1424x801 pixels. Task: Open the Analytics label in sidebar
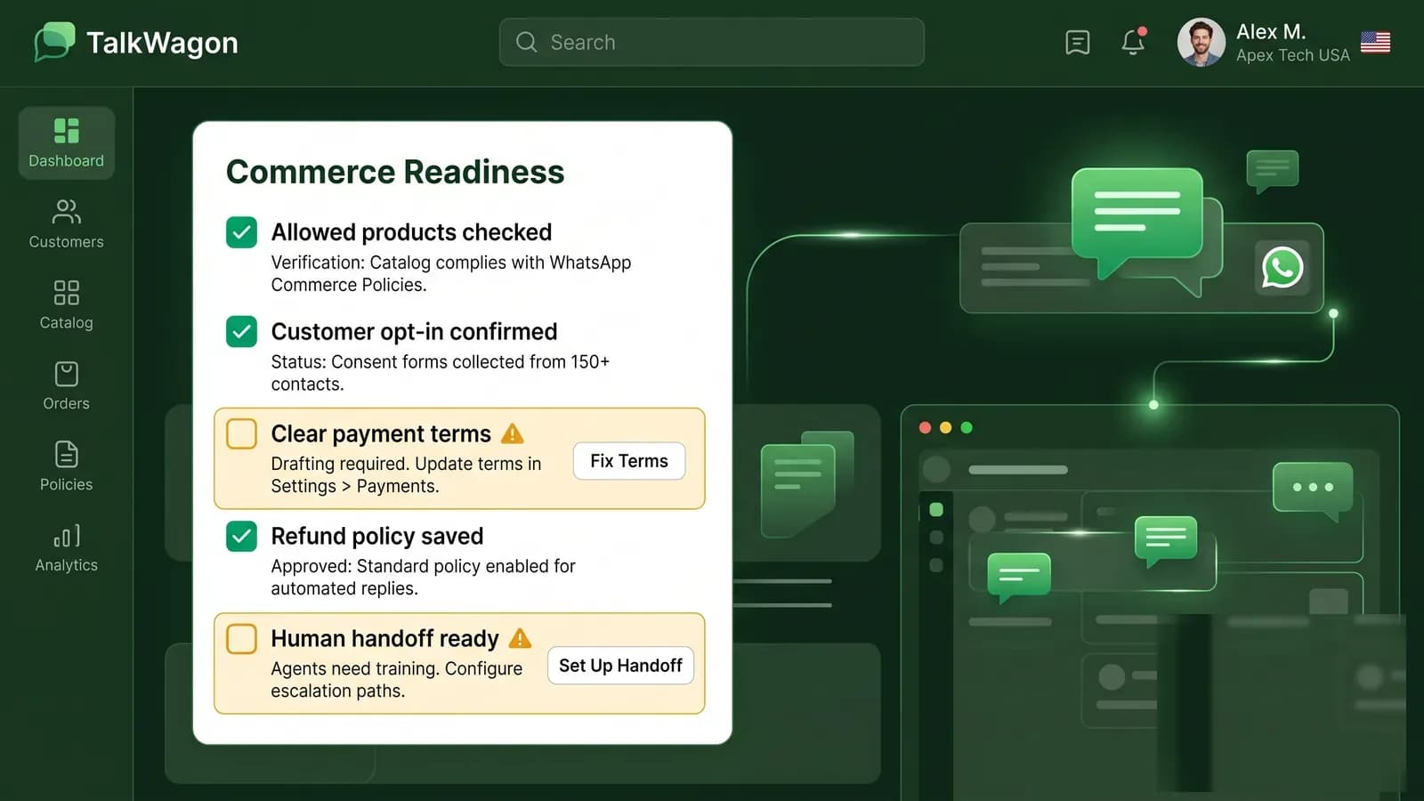(x=67, y=565)
